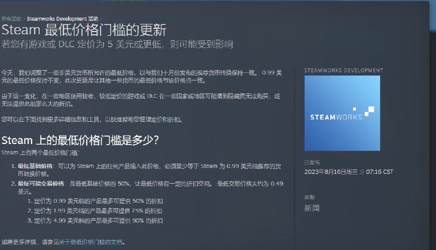The width and height of the screenshot is (436, 250).
Task: Click the 类型 label in sidebar
Action: [309, 197]
